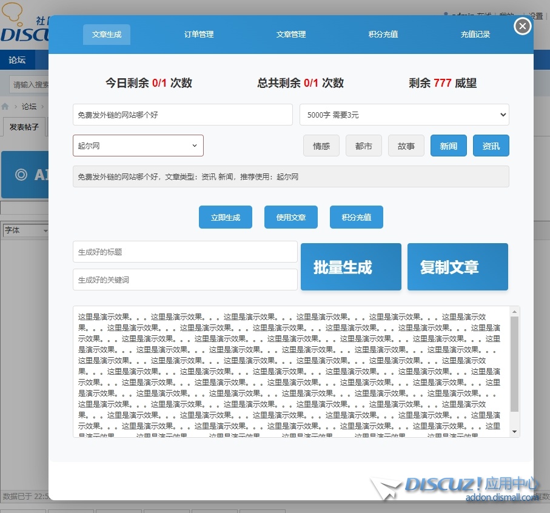Open the 起尔网 source dropdown
The image size is (550, 513).
coord(138,146)
